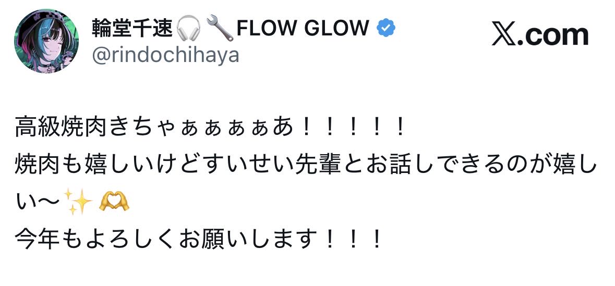This screenshot has width=615, height=286.
Task: Click the headphones emoji in the name
Action: click(x=188, y=28)
